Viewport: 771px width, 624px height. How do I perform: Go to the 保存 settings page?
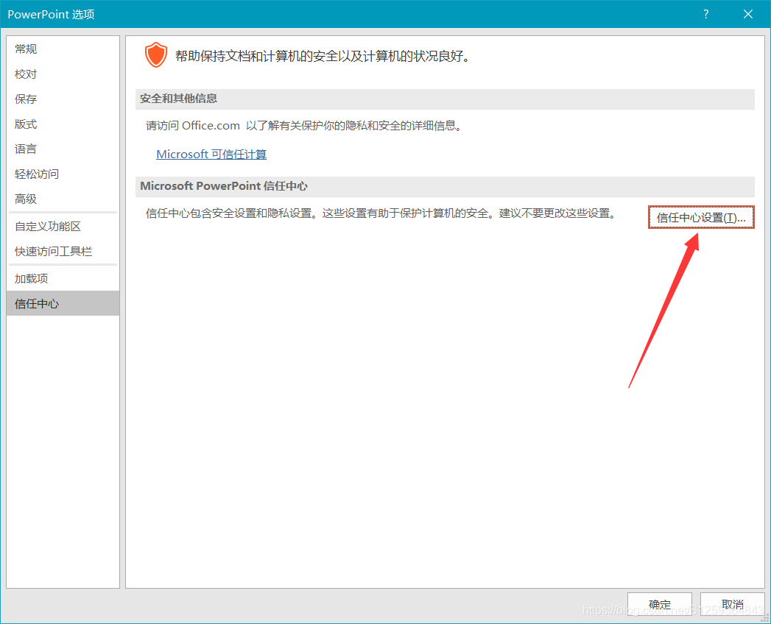(63, 99)
